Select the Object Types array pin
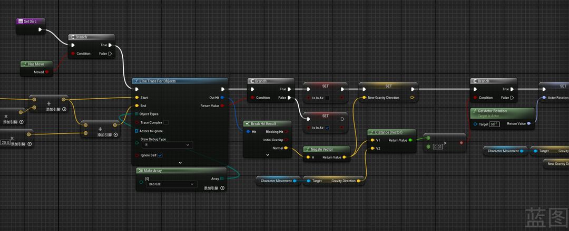The height and width of the screenshot is (231, 569). pyautogui.click(x=136, y=114)
